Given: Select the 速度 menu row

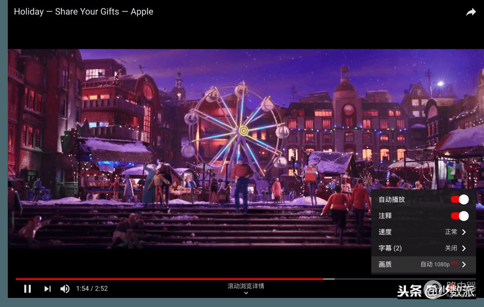Looking at the screenshot, I should 423,232.
